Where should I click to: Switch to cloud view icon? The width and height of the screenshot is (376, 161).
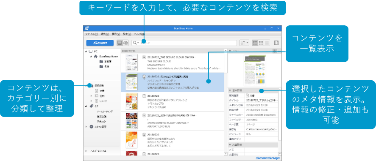click(125, 43)
